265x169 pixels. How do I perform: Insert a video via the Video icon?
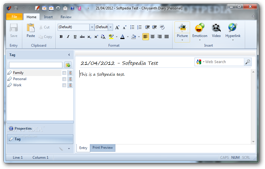point(216,28)
